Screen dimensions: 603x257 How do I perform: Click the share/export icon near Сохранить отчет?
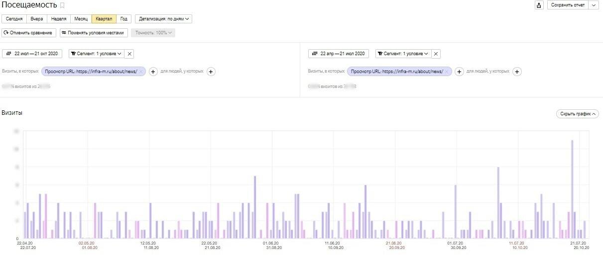pos(539,5)
